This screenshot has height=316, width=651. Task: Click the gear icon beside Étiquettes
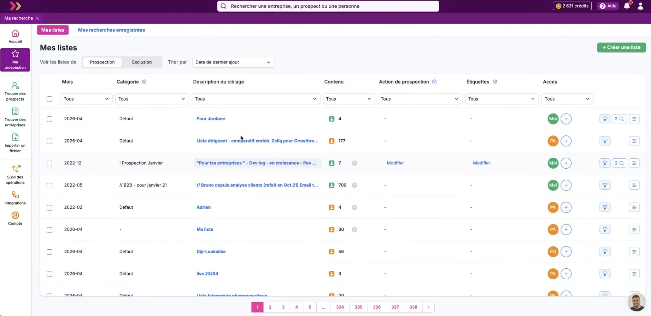tap(495, 82)
